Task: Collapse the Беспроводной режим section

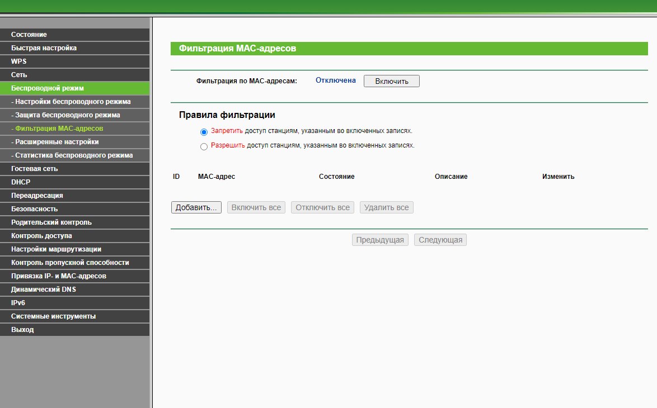Action: click(74, 88)
